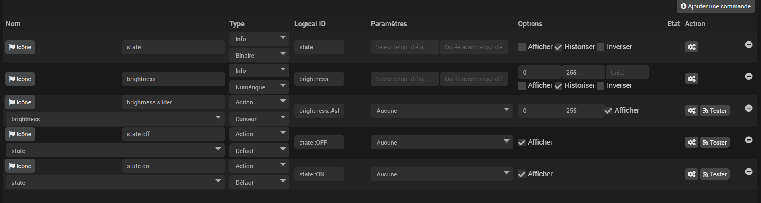Expand the Curseur subtype dropdown
The width and height of the screenshot is (761, 203).
coord(259,119)
